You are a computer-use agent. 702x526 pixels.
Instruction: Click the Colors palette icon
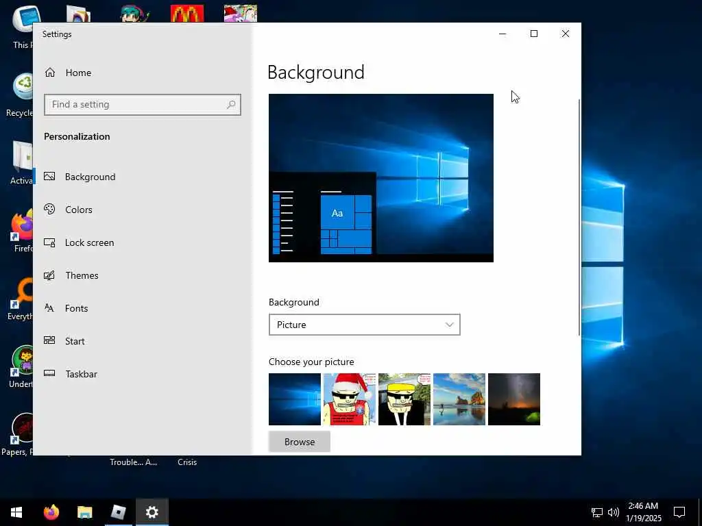49,209
